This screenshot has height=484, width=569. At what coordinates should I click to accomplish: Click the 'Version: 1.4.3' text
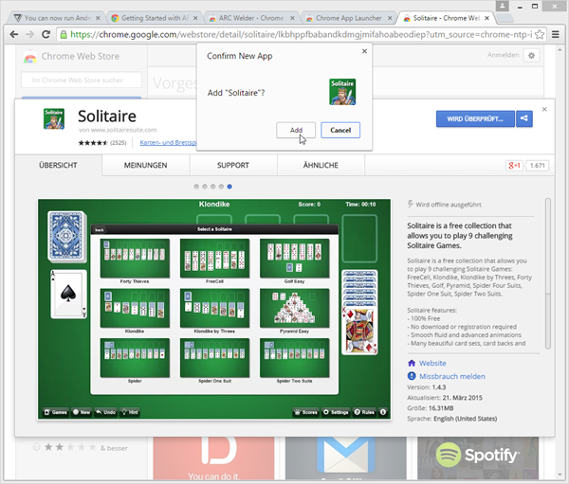(427, 387)
